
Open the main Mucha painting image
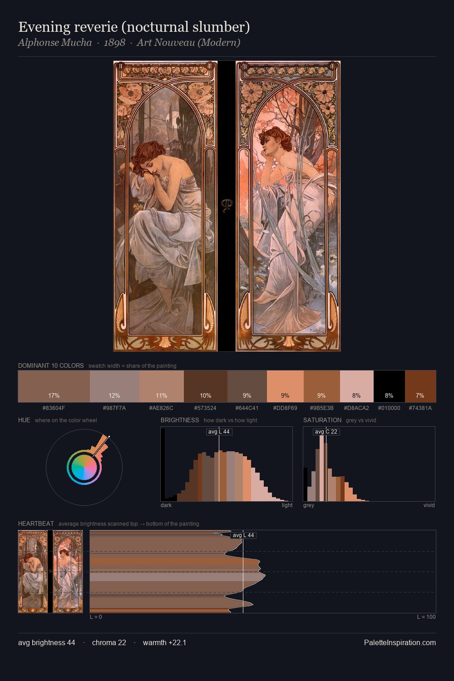point(227,206)
